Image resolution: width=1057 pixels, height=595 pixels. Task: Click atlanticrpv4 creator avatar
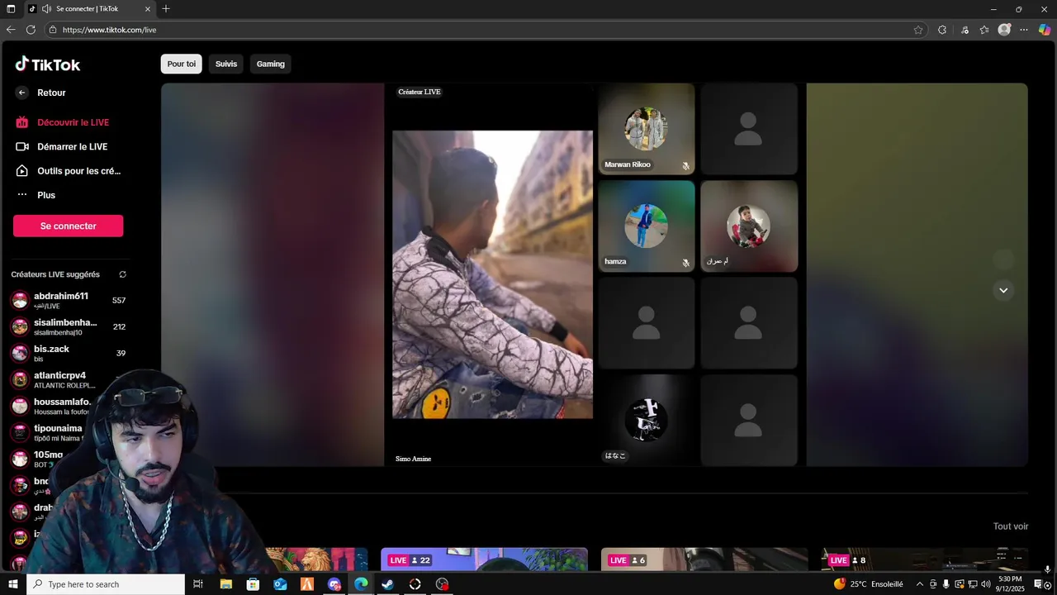coord(20,379)
